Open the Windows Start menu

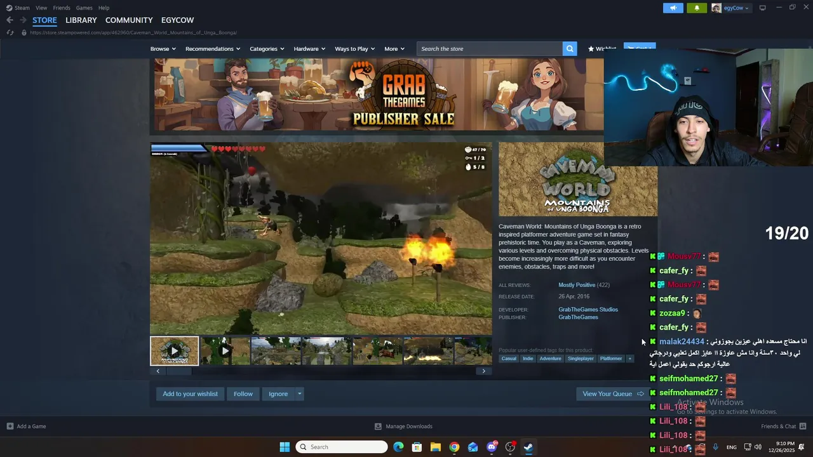[x=285, y=447]
